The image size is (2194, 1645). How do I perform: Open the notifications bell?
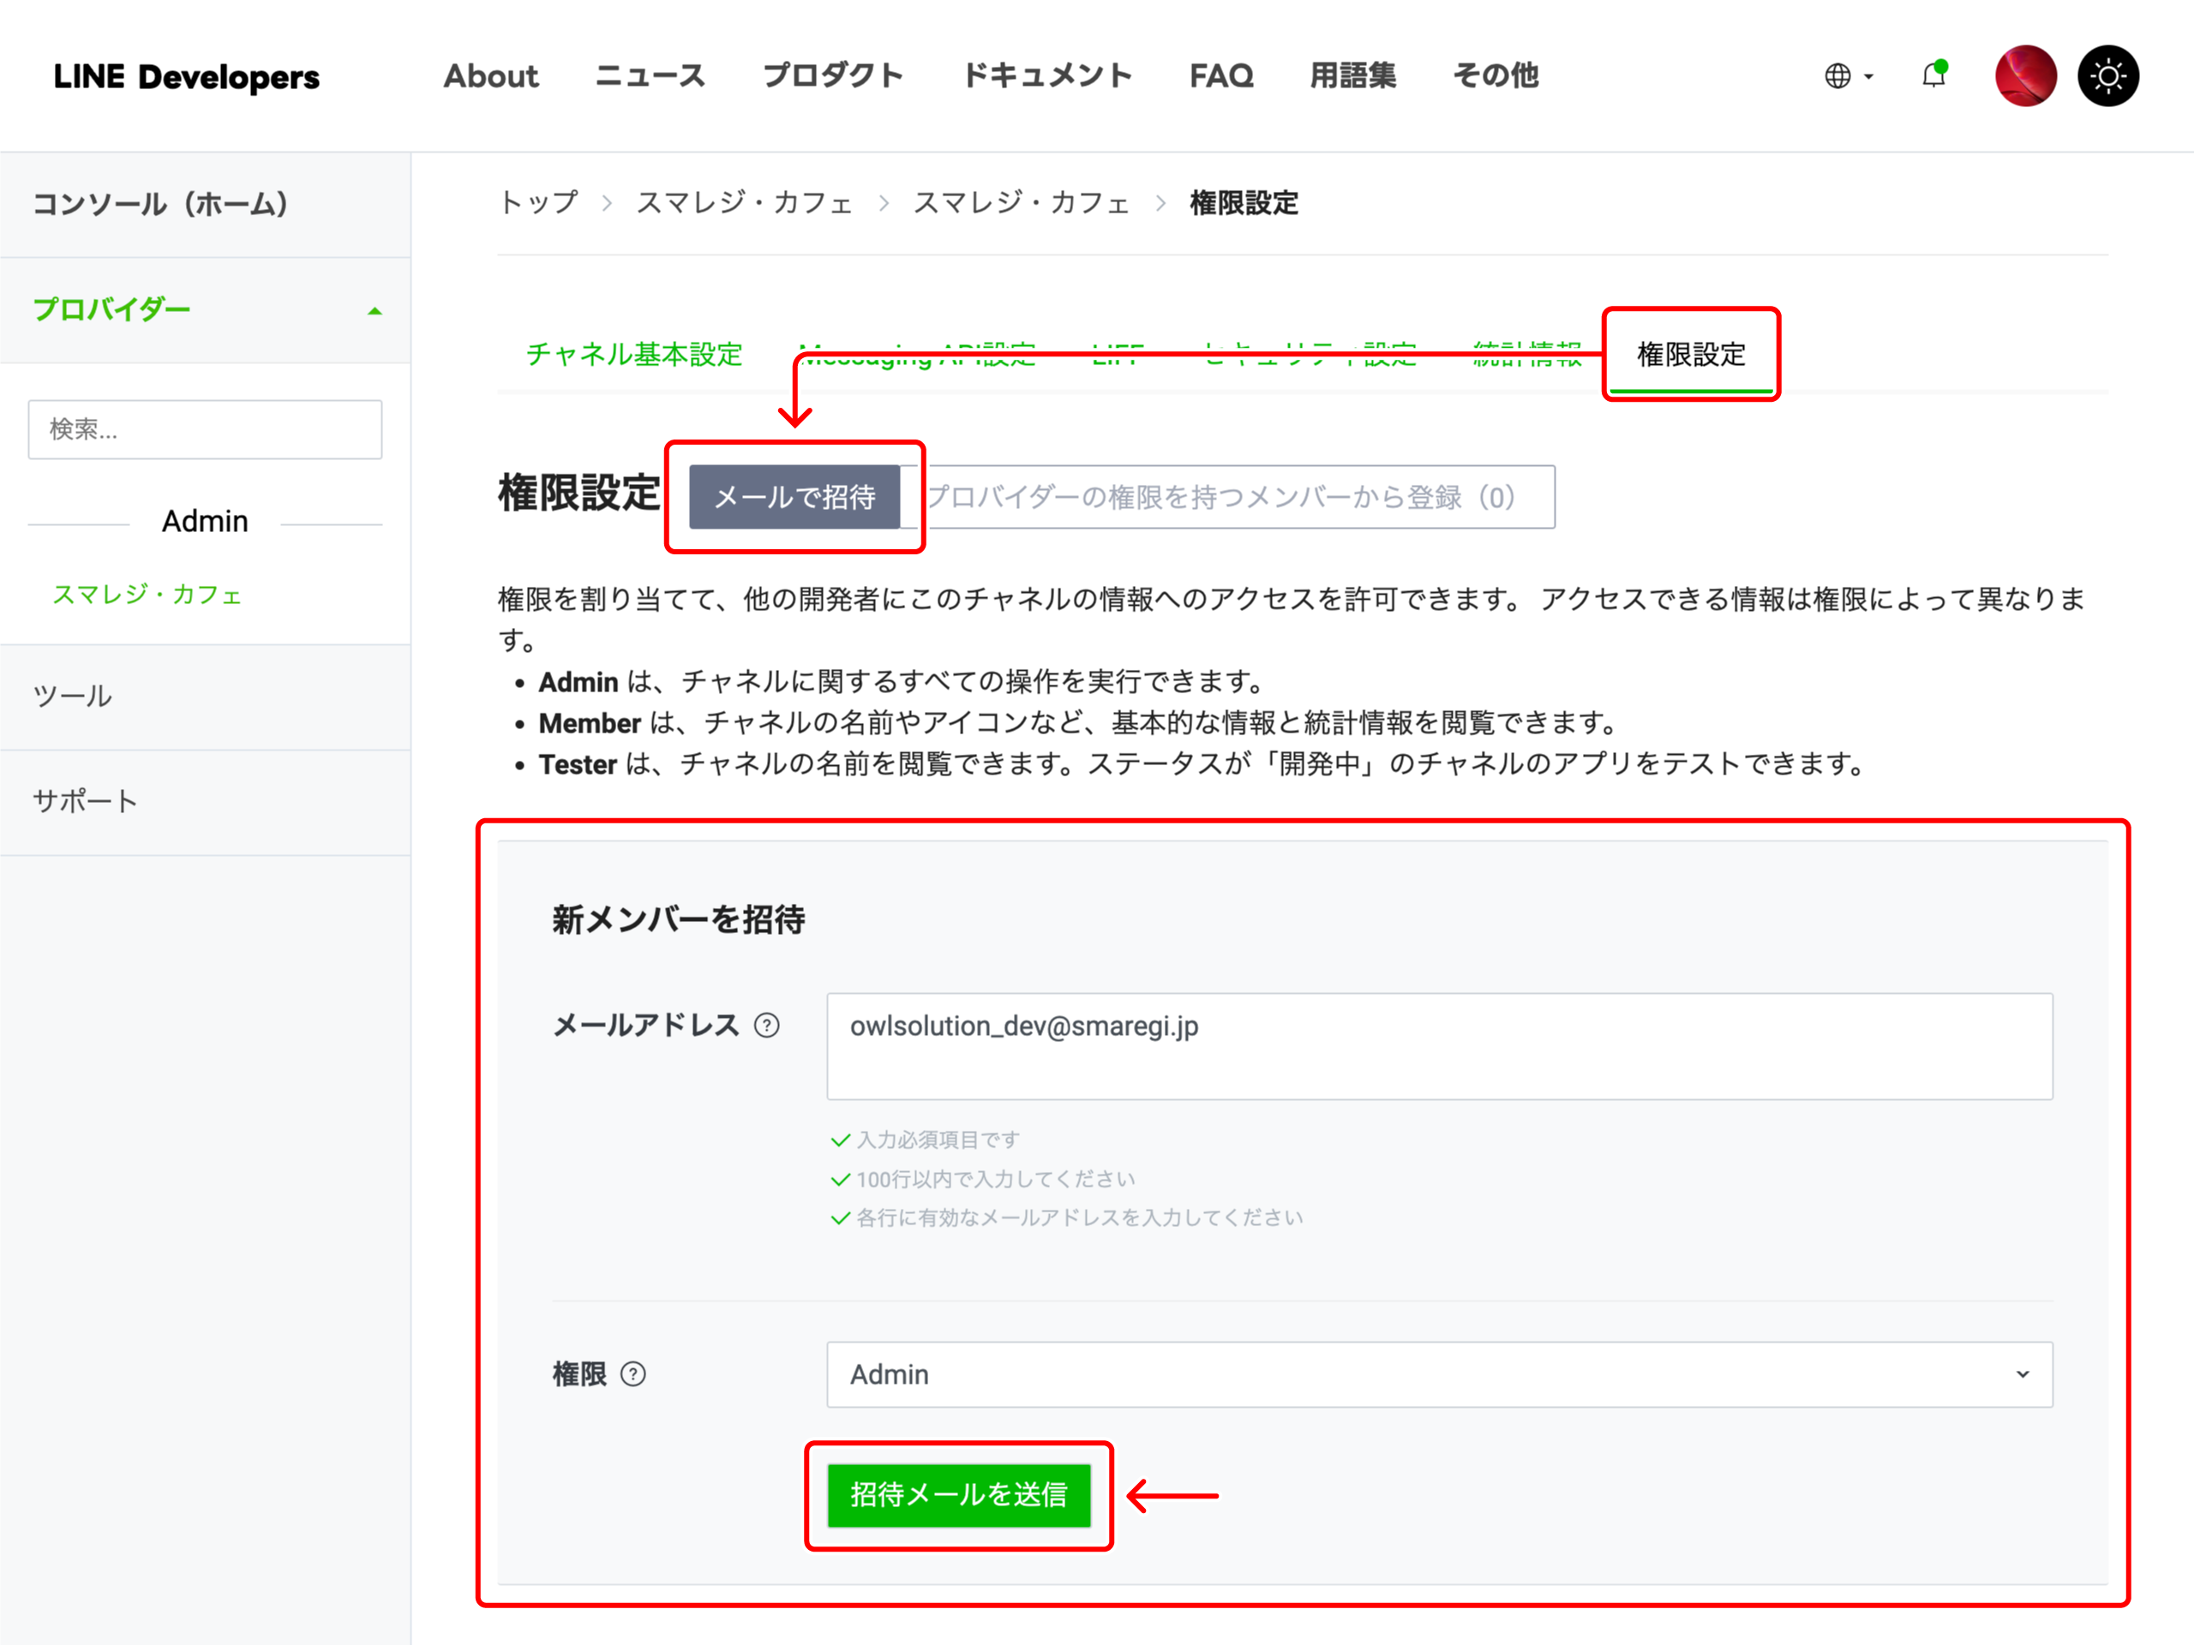(1934, 75)
